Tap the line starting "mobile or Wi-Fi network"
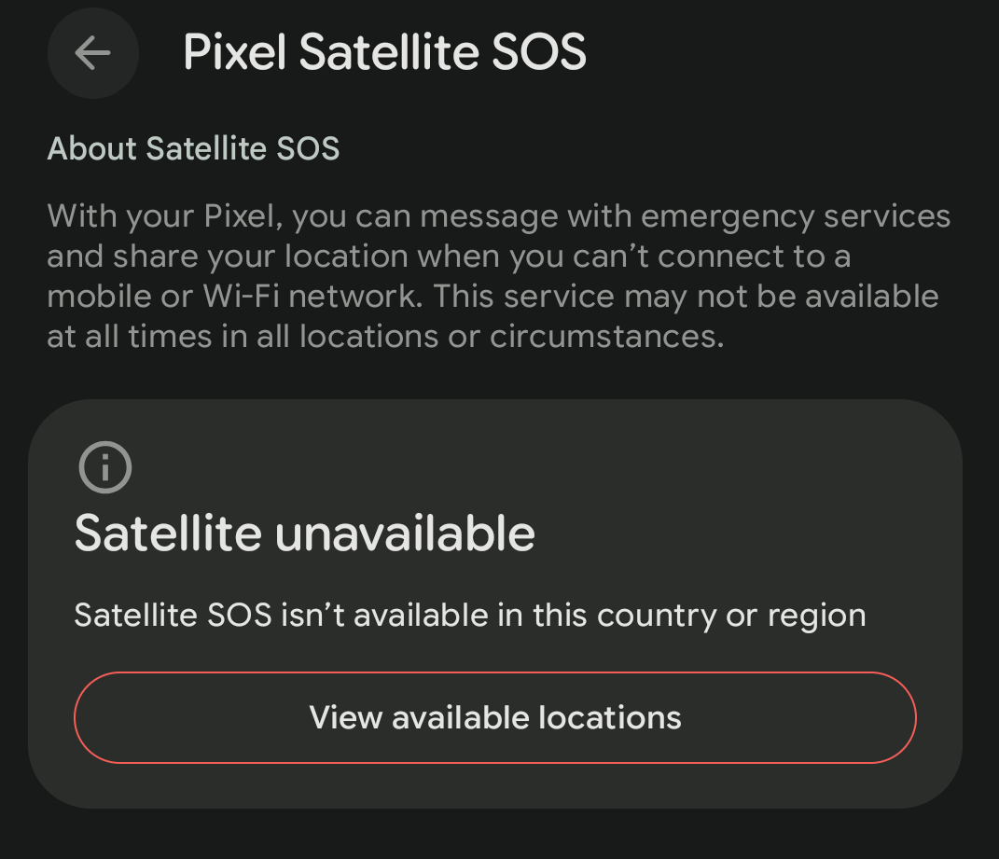Screen dimensions: 999x859 point(492,297)
